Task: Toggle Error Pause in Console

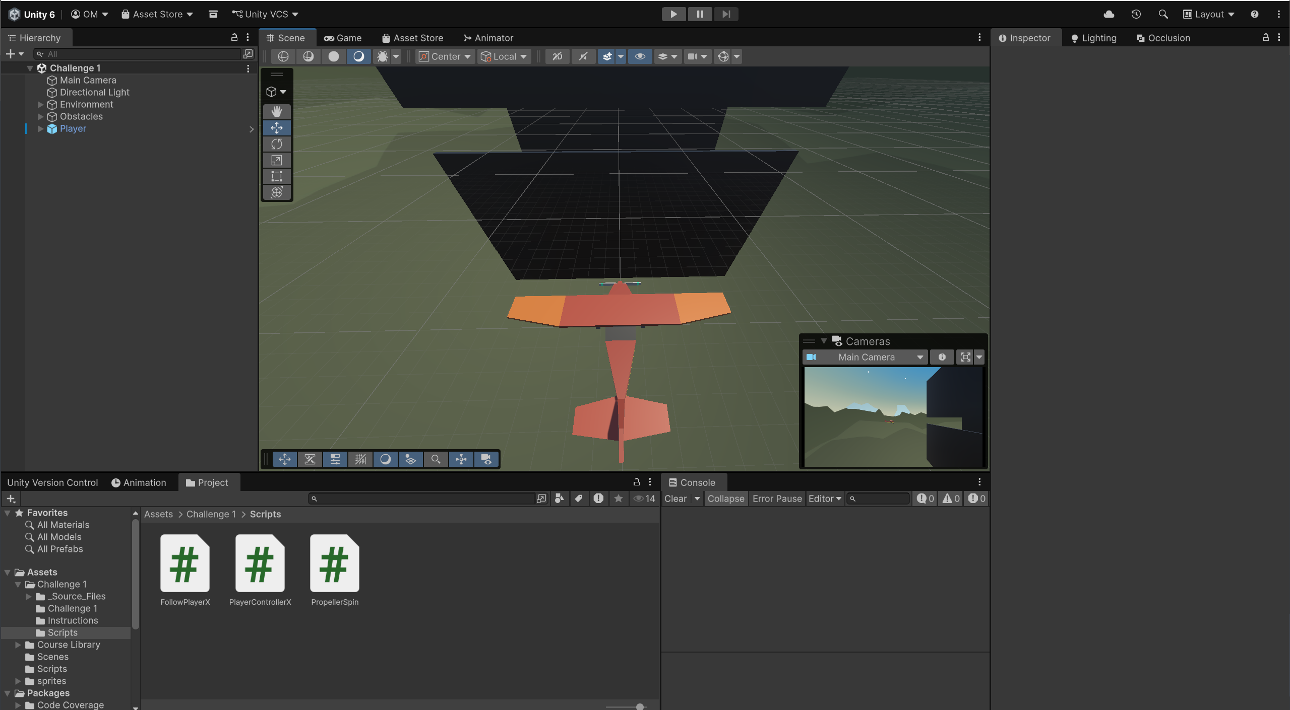Action: (x=777, y=499)
